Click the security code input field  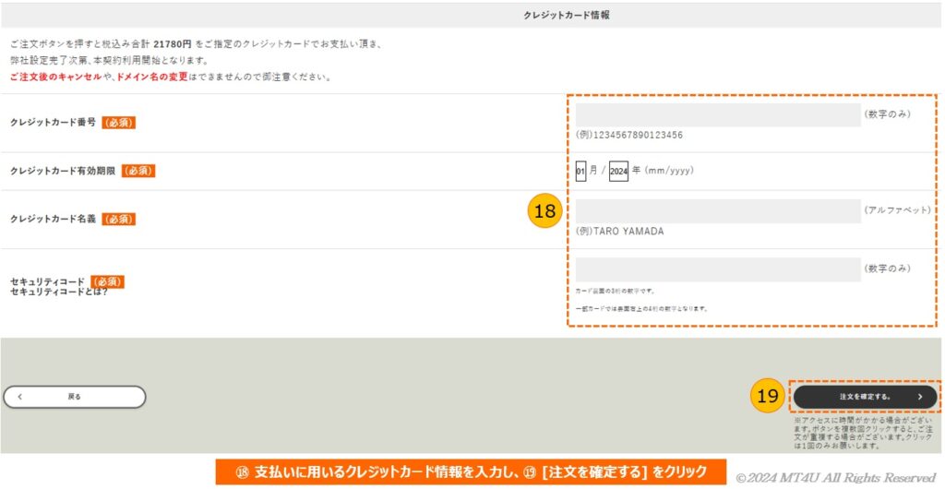[718, 269]
